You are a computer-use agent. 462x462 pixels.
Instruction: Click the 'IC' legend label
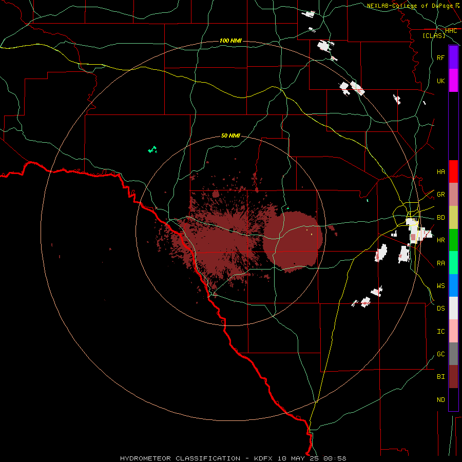coord(440,331)
